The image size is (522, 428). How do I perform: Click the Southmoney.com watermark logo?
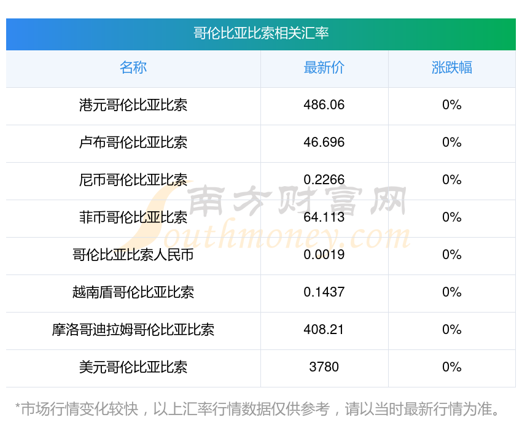click(x=267, y=216)
